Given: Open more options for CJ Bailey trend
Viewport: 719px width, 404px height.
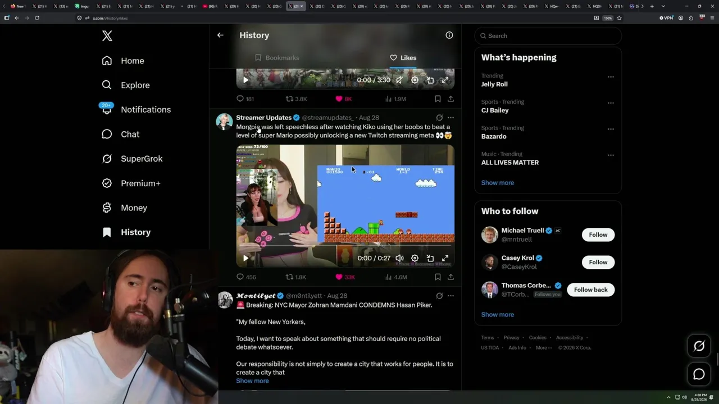Looking at the screenshot, I should tap(611, 103).
